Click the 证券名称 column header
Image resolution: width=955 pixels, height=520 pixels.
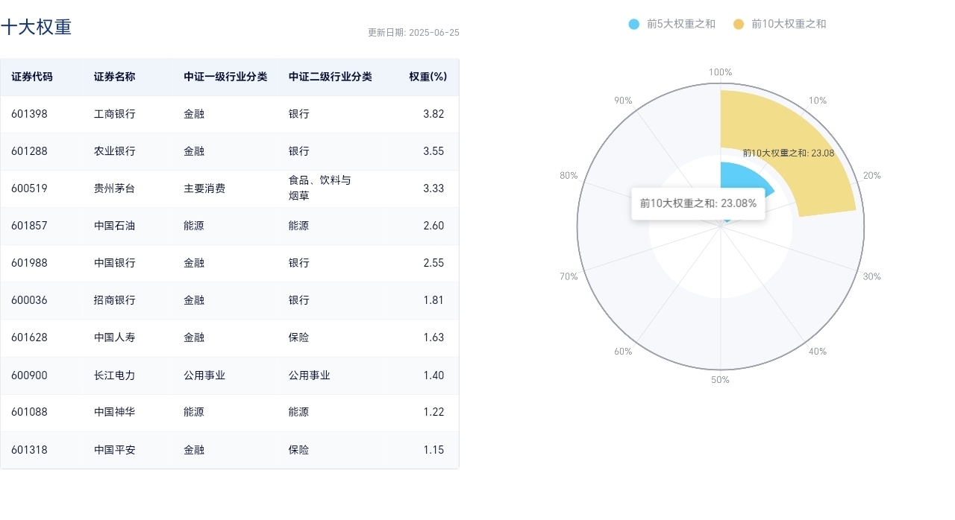tap(115, 77)
